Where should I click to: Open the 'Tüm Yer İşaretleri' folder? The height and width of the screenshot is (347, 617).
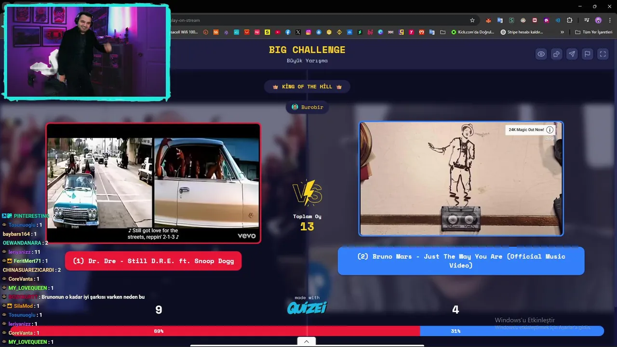click(594, 32)
